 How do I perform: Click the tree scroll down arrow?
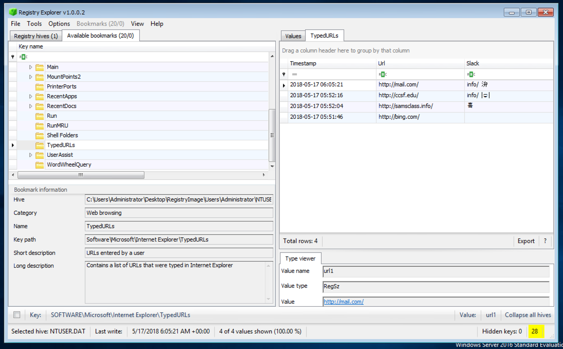tap(272, 166)
